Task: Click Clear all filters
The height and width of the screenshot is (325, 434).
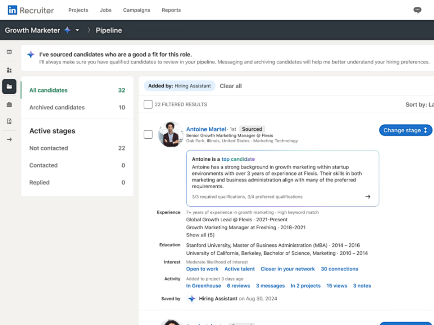Action: click(231, 86)
